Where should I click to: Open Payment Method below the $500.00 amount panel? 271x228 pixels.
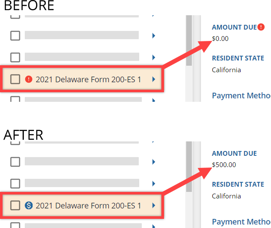[241, 222]
